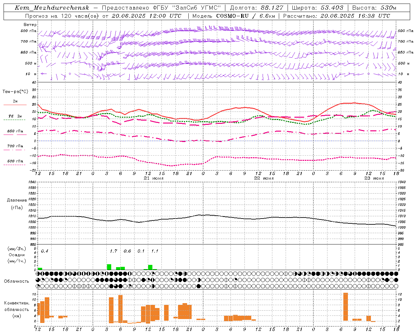415x332 pixels.
Task: Click the first green precipitation bar under 0.4
Action: click(x=40, y=269)
